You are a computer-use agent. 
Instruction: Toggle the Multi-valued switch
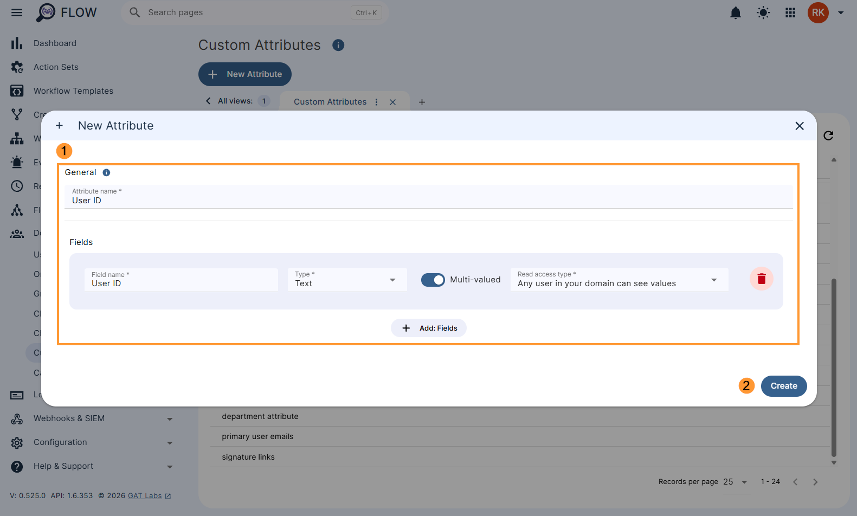coord(433,280)
